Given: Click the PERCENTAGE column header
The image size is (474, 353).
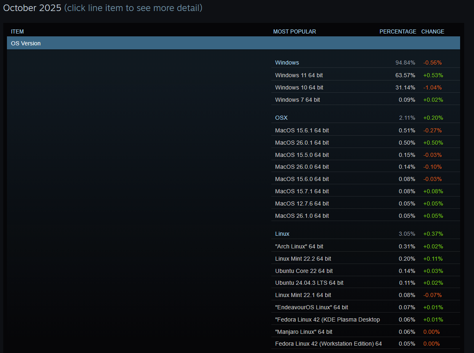Looking at the screenshot, I should tap(398, 31).
